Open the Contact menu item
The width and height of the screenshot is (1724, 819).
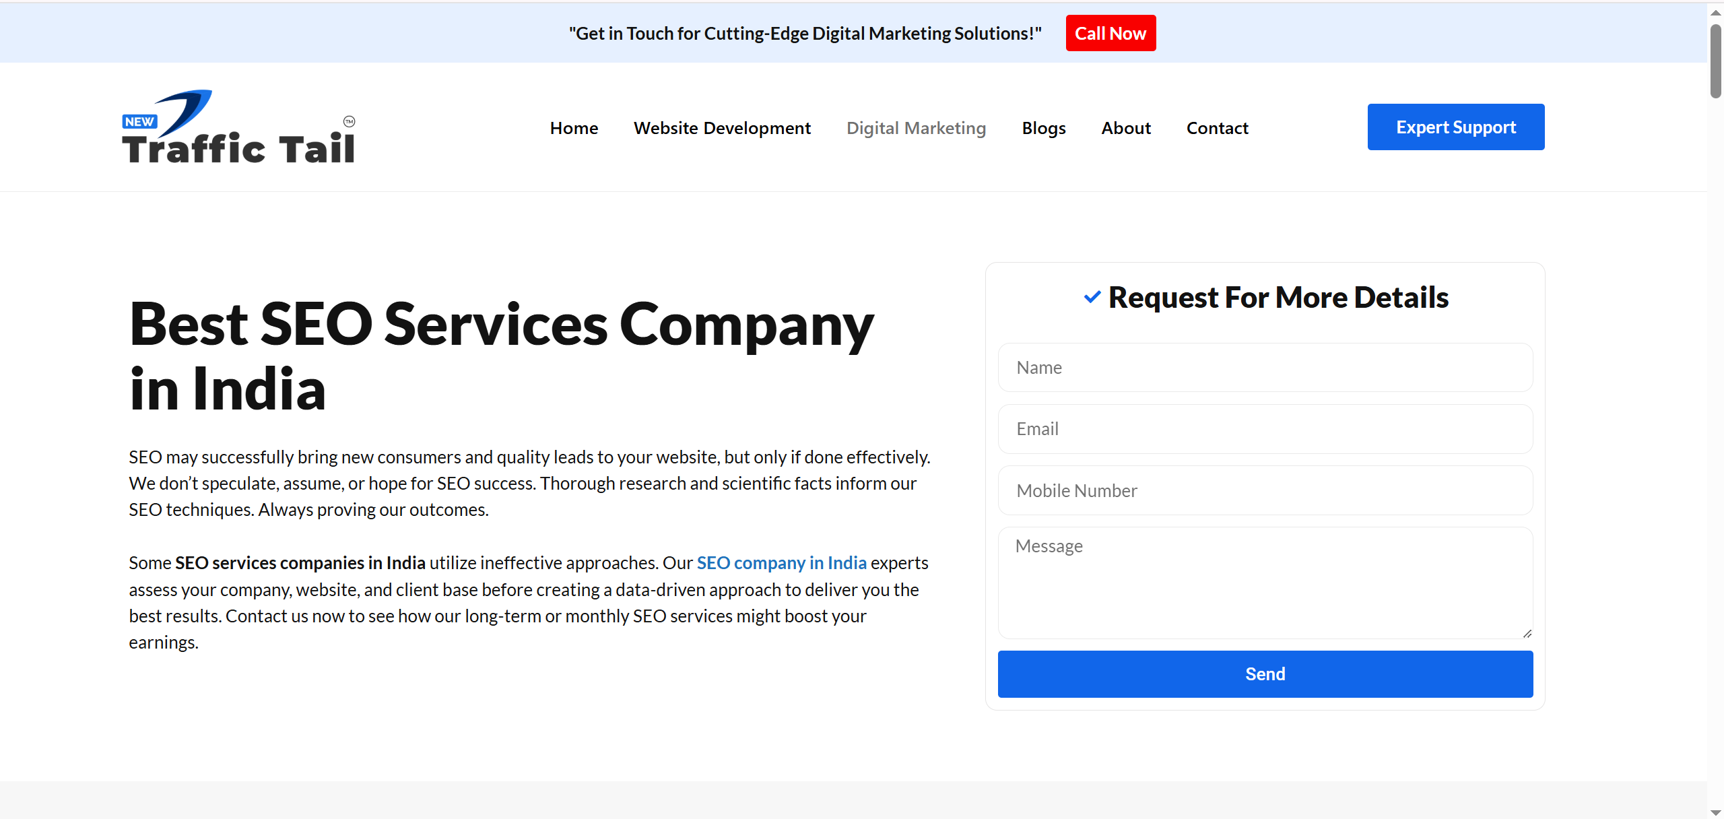pyautogui.click(x=1217, y=127)
